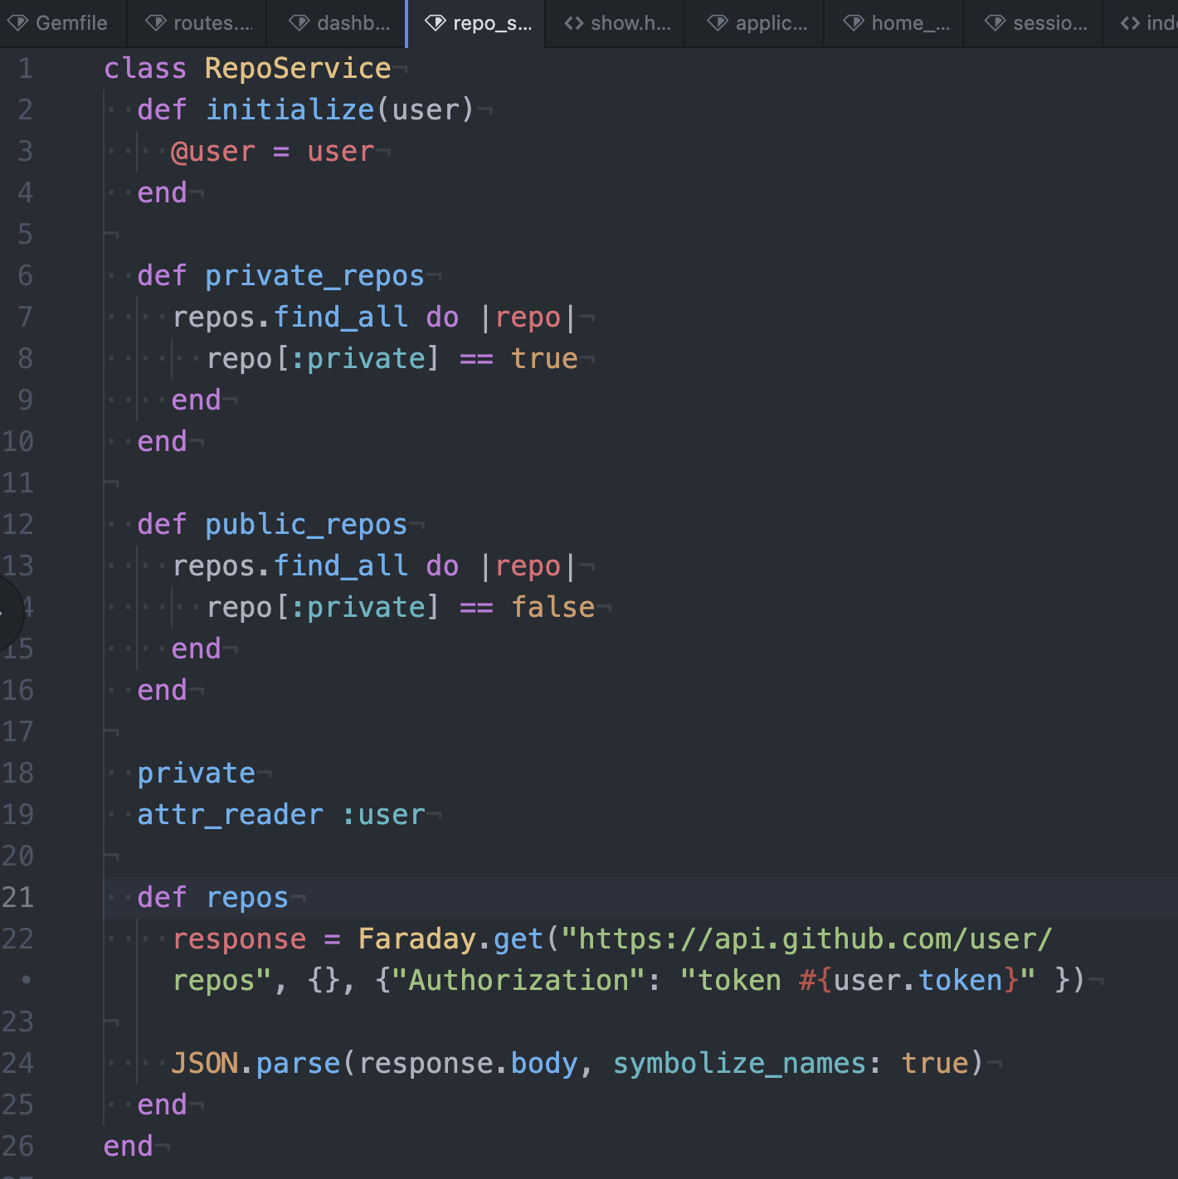1178x1179 pixels.
Task: Click the false keyword on line 14
Action: pos(553,607)
